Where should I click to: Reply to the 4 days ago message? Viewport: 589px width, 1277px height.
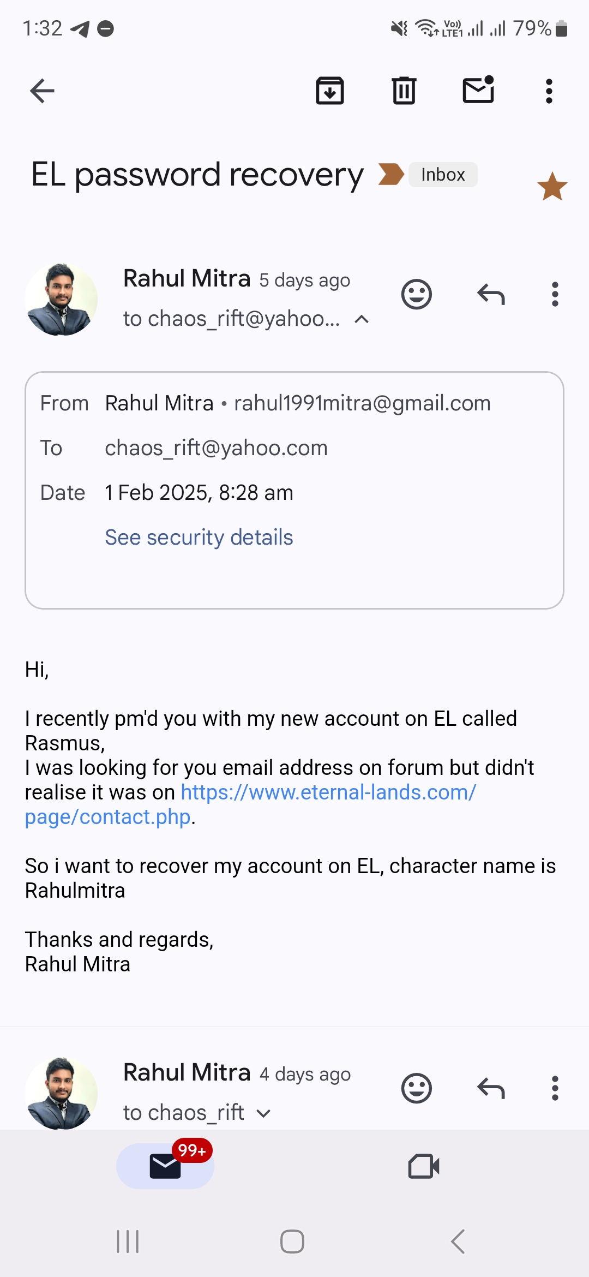click(491, 1089)
